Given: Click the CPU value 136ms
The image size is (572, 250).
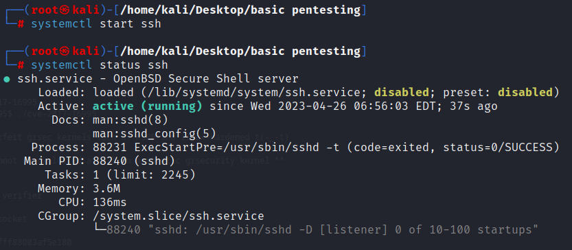Looking at the screenshot, I should pyautogui.click(x=110, y=203).
